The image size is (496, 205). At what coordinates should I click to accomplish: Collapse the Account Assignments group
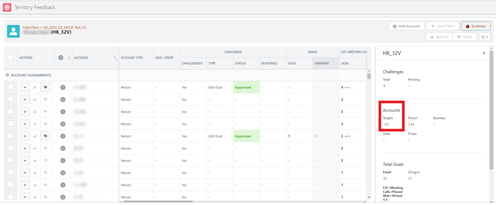pos(7,75)
